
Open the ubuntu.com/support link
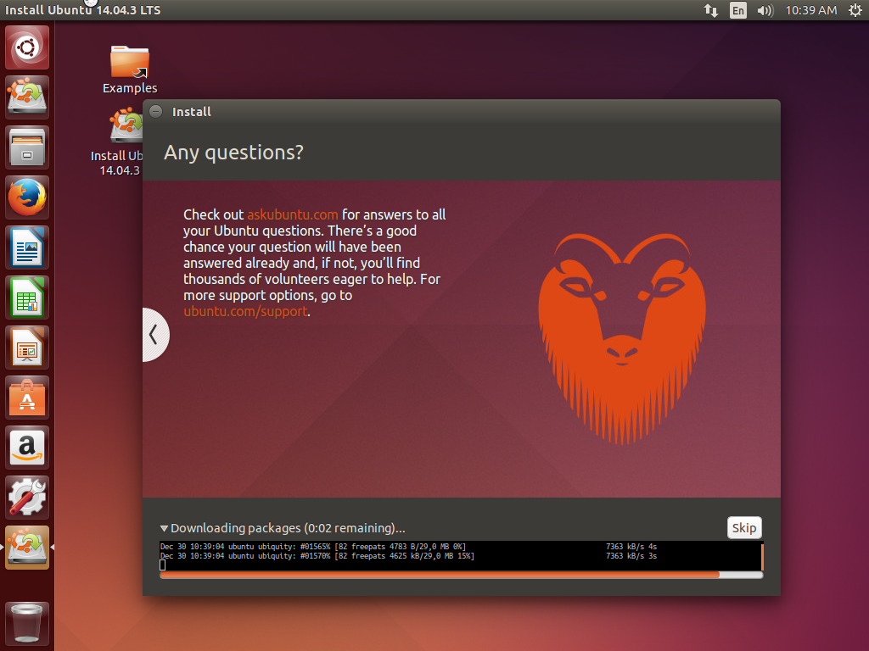click(245, 311)
